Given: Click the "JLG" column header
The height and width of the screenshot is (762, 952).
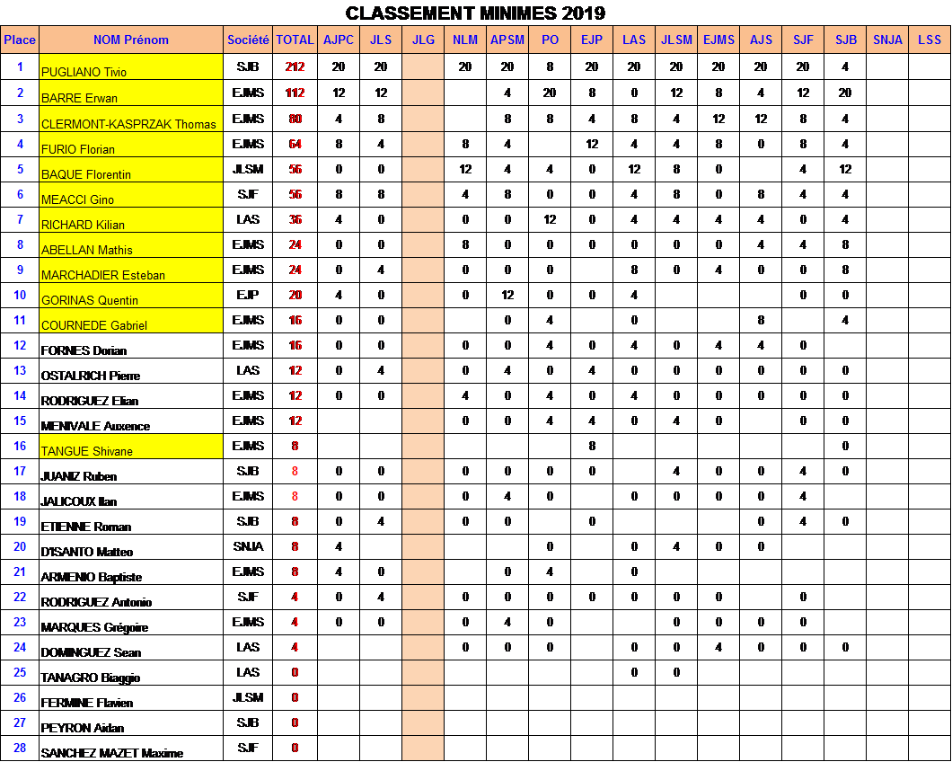Looking at the screenshot, I should click(423, 40).
